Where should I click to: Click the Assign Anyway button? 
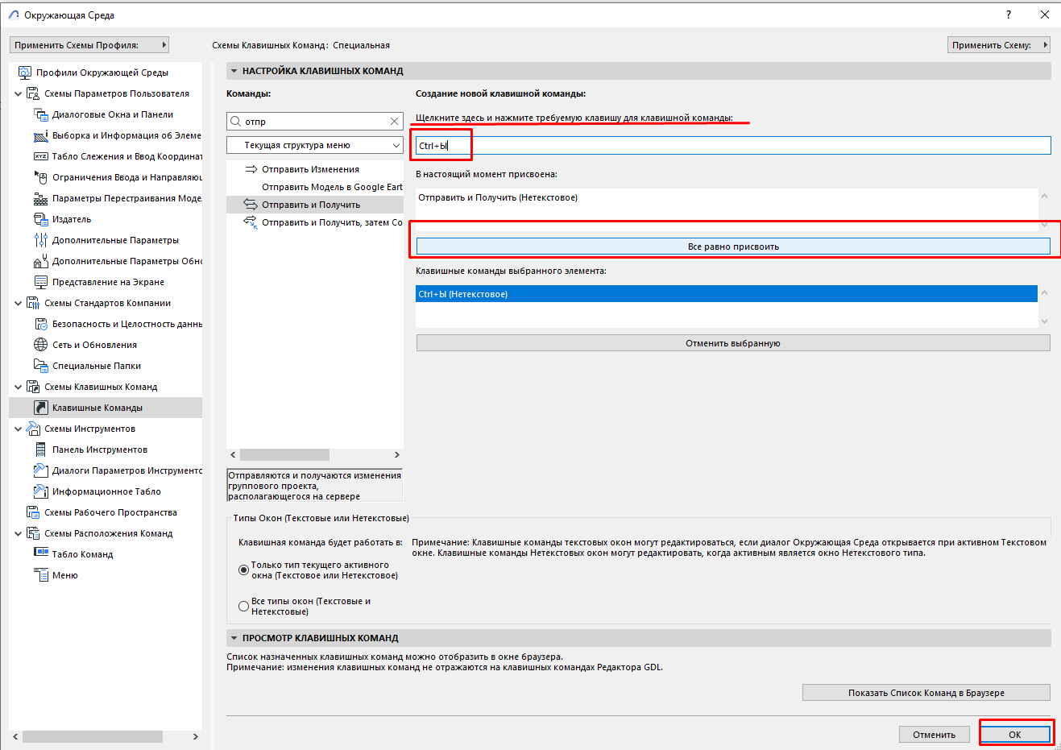coord(733,247)
